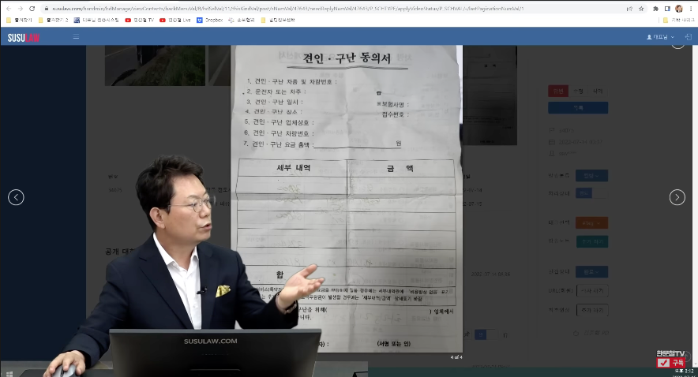Image resolution: width=698 pixels, height=377 pixels.
Task: Open YouTube bookmark ending in Live
Action: [175, 20]
